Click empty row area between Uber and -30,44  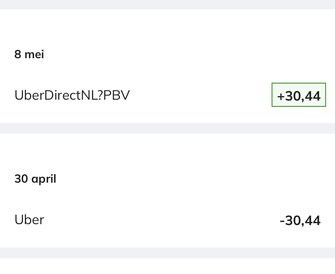(162, 220)
